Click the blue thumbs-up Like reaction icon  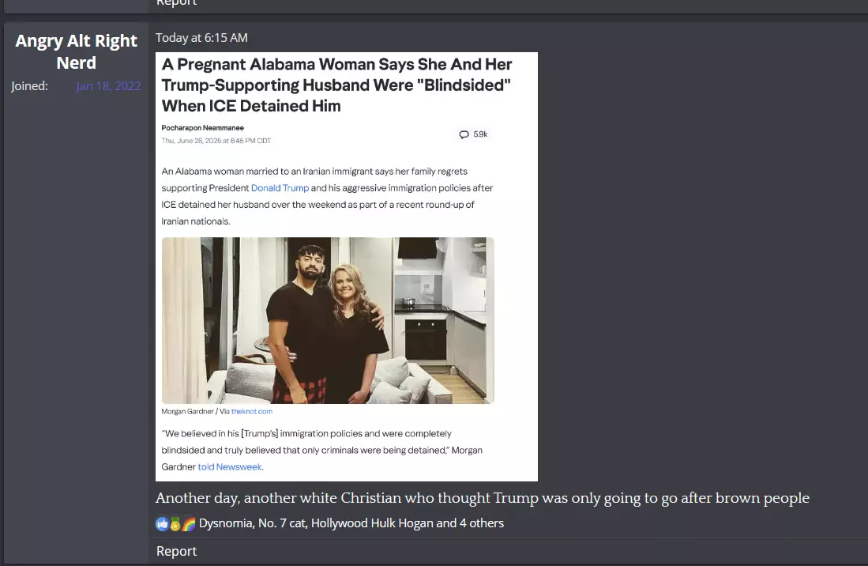pyautogui.click(x=162, y=523)
